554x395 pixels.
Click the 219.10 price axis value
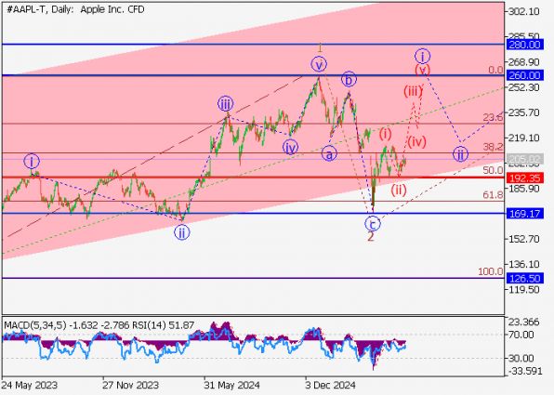[x=523, y=138]
